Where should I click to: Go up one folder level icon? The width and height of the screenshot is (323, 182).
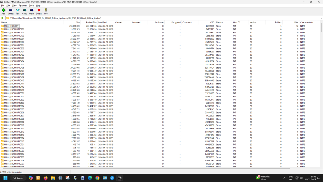click(2, 18)
